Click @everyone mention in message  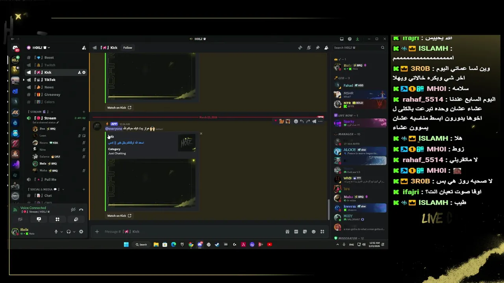(x=114, y=129)
